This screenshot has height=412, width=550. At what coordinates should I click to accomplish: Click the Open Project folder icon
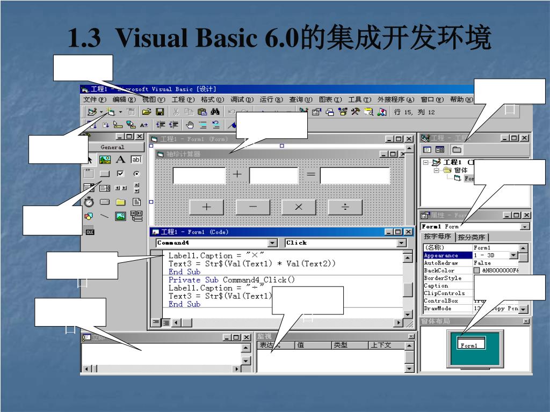(146, 112)
